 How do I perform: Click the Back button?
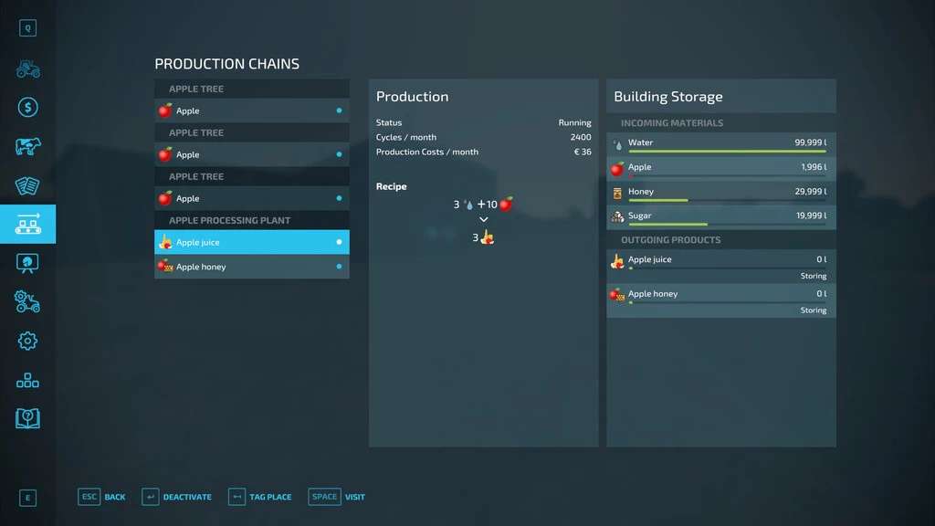coord(102,497)
